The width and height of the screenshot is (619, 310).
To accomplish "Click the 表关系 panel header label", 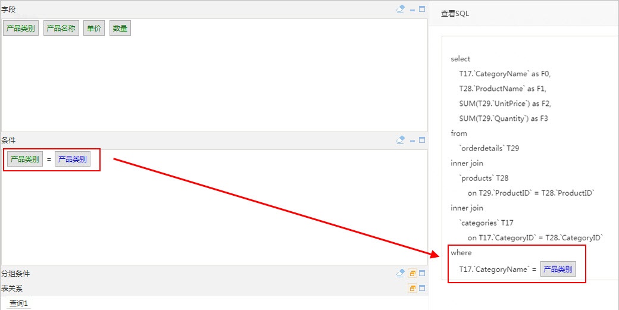I will click(12, 289).
